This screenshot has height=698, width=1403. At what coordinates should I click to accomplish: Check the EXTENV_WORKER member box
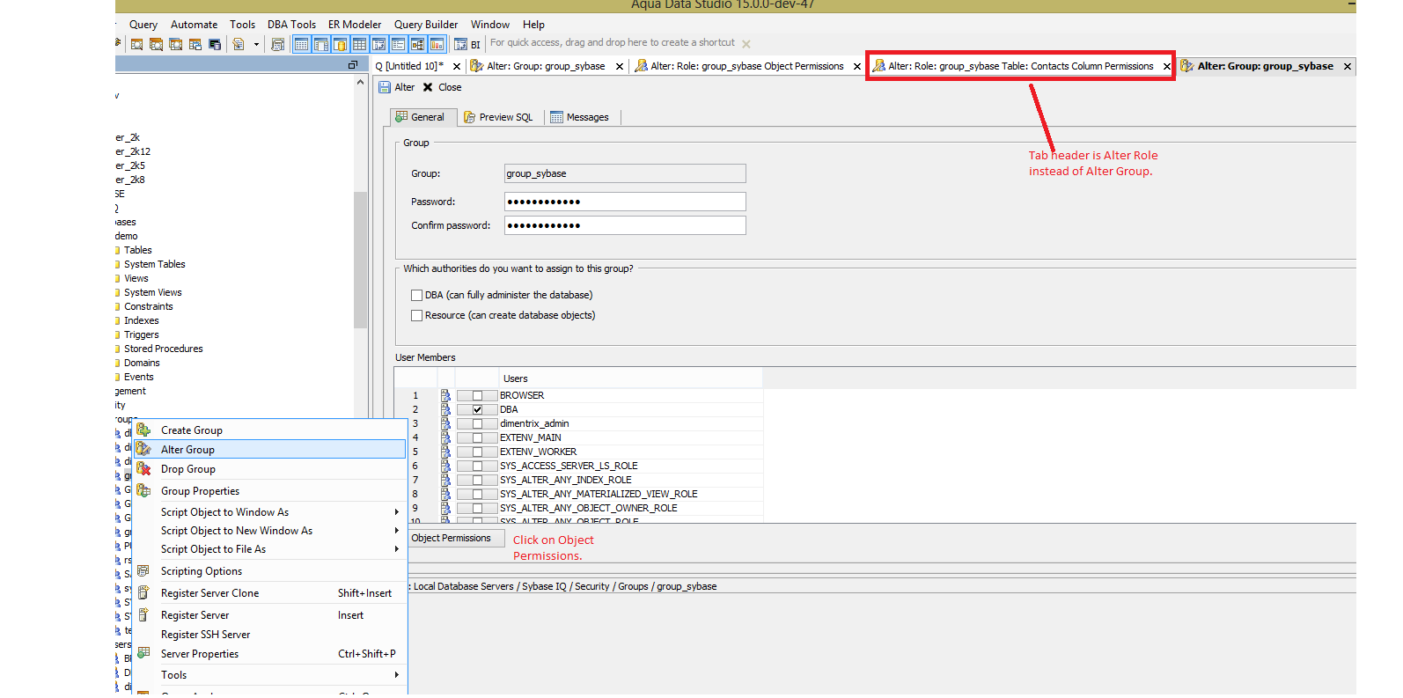(x=478, y=452)
